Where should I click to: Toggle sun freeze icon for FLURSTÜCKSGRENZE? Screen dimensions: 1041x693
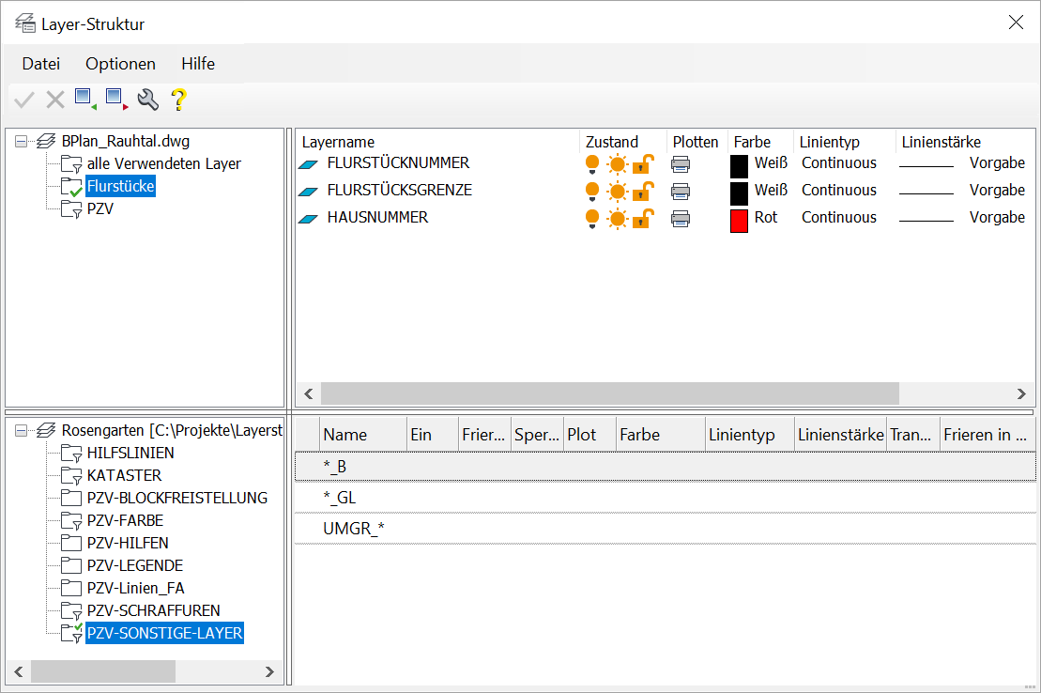617,192
